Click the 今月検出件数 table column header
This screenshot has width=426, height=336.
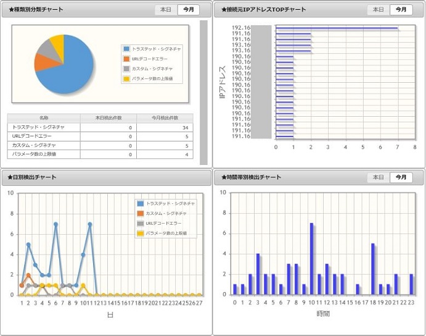click(165, 118)
